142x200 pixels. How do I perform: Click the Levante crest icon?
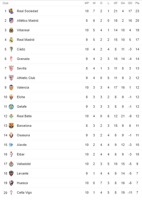[11, 173]
